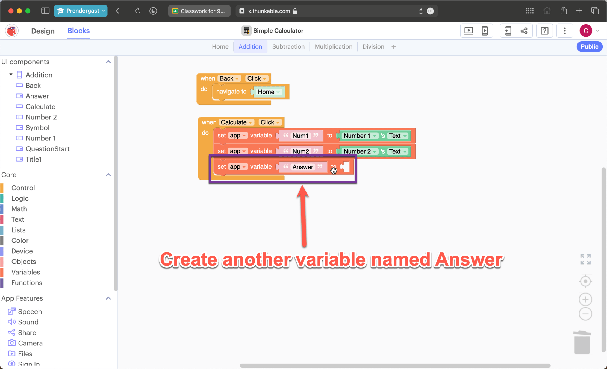This screenshot has width=607, height=369.
Task: Toggle the Public project visibility button
Action: tap(589, 47)
